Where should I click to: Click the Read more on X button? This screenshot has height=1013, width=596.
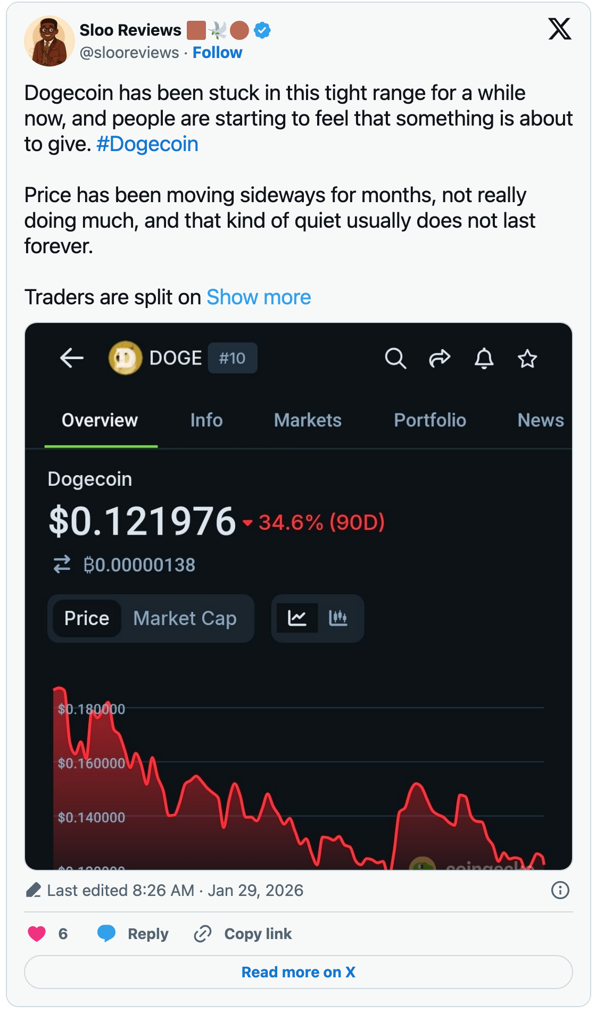point(299,972)
